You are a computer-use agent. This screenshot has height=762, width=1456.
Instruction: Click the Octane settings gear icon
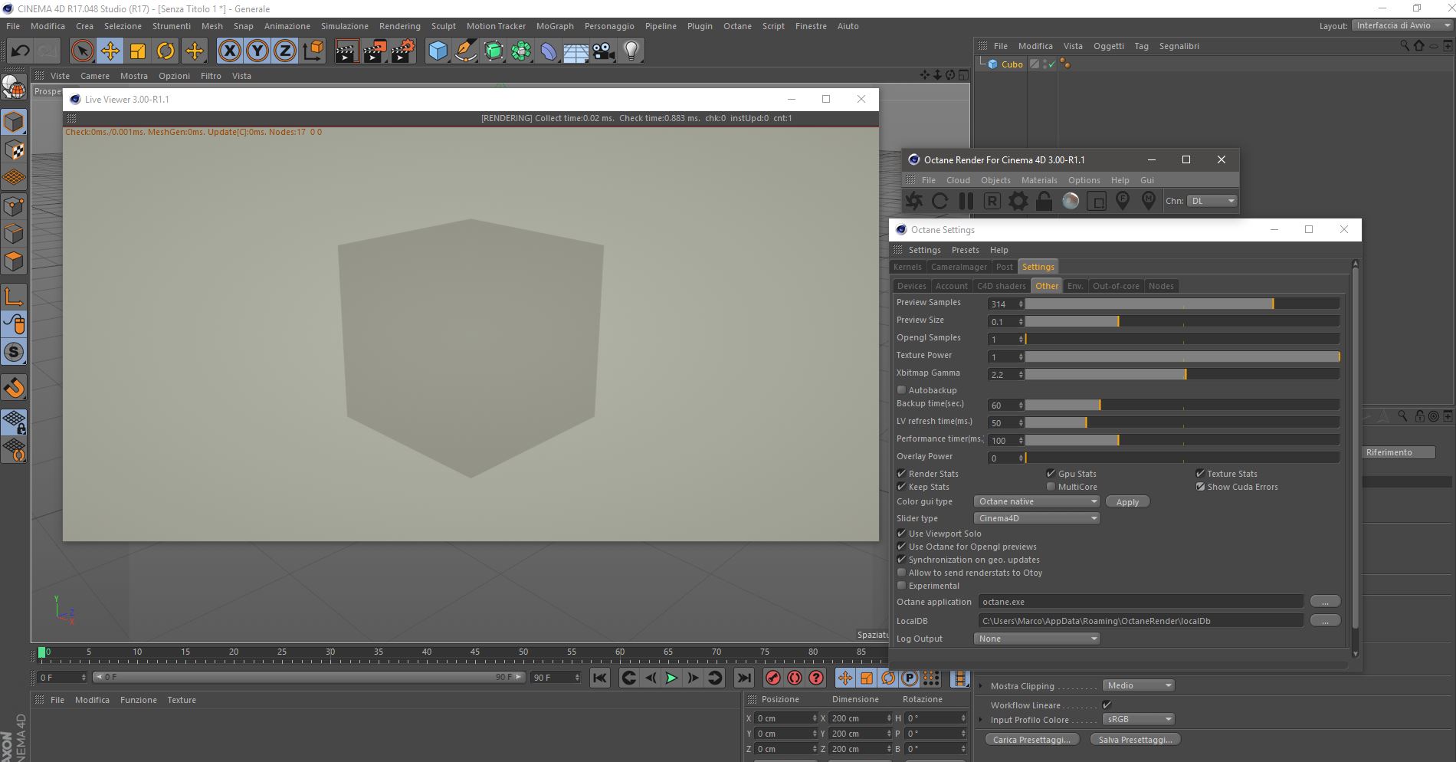point(1018,201)
